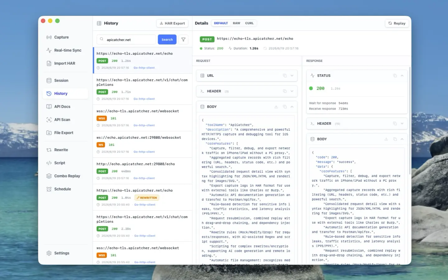Copy the response STATUS section
This screenshot has height=280, width=448.
(x=395, y=76)
